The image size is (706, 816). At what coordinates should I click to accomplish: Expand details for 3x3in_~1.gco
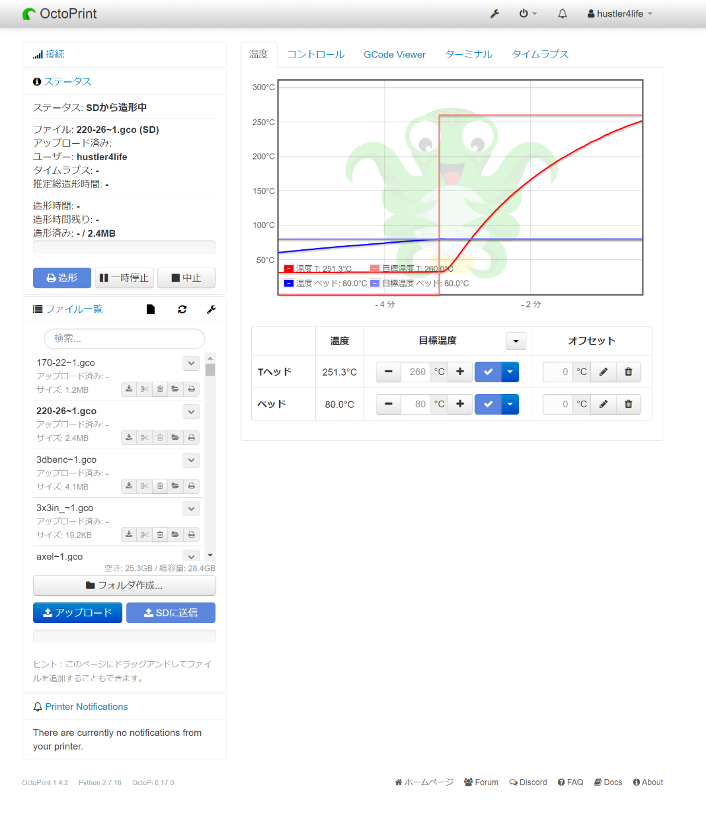(x=191, y=509)
